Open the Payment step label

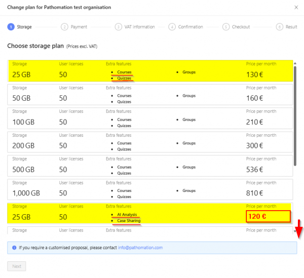click(79, 27)
